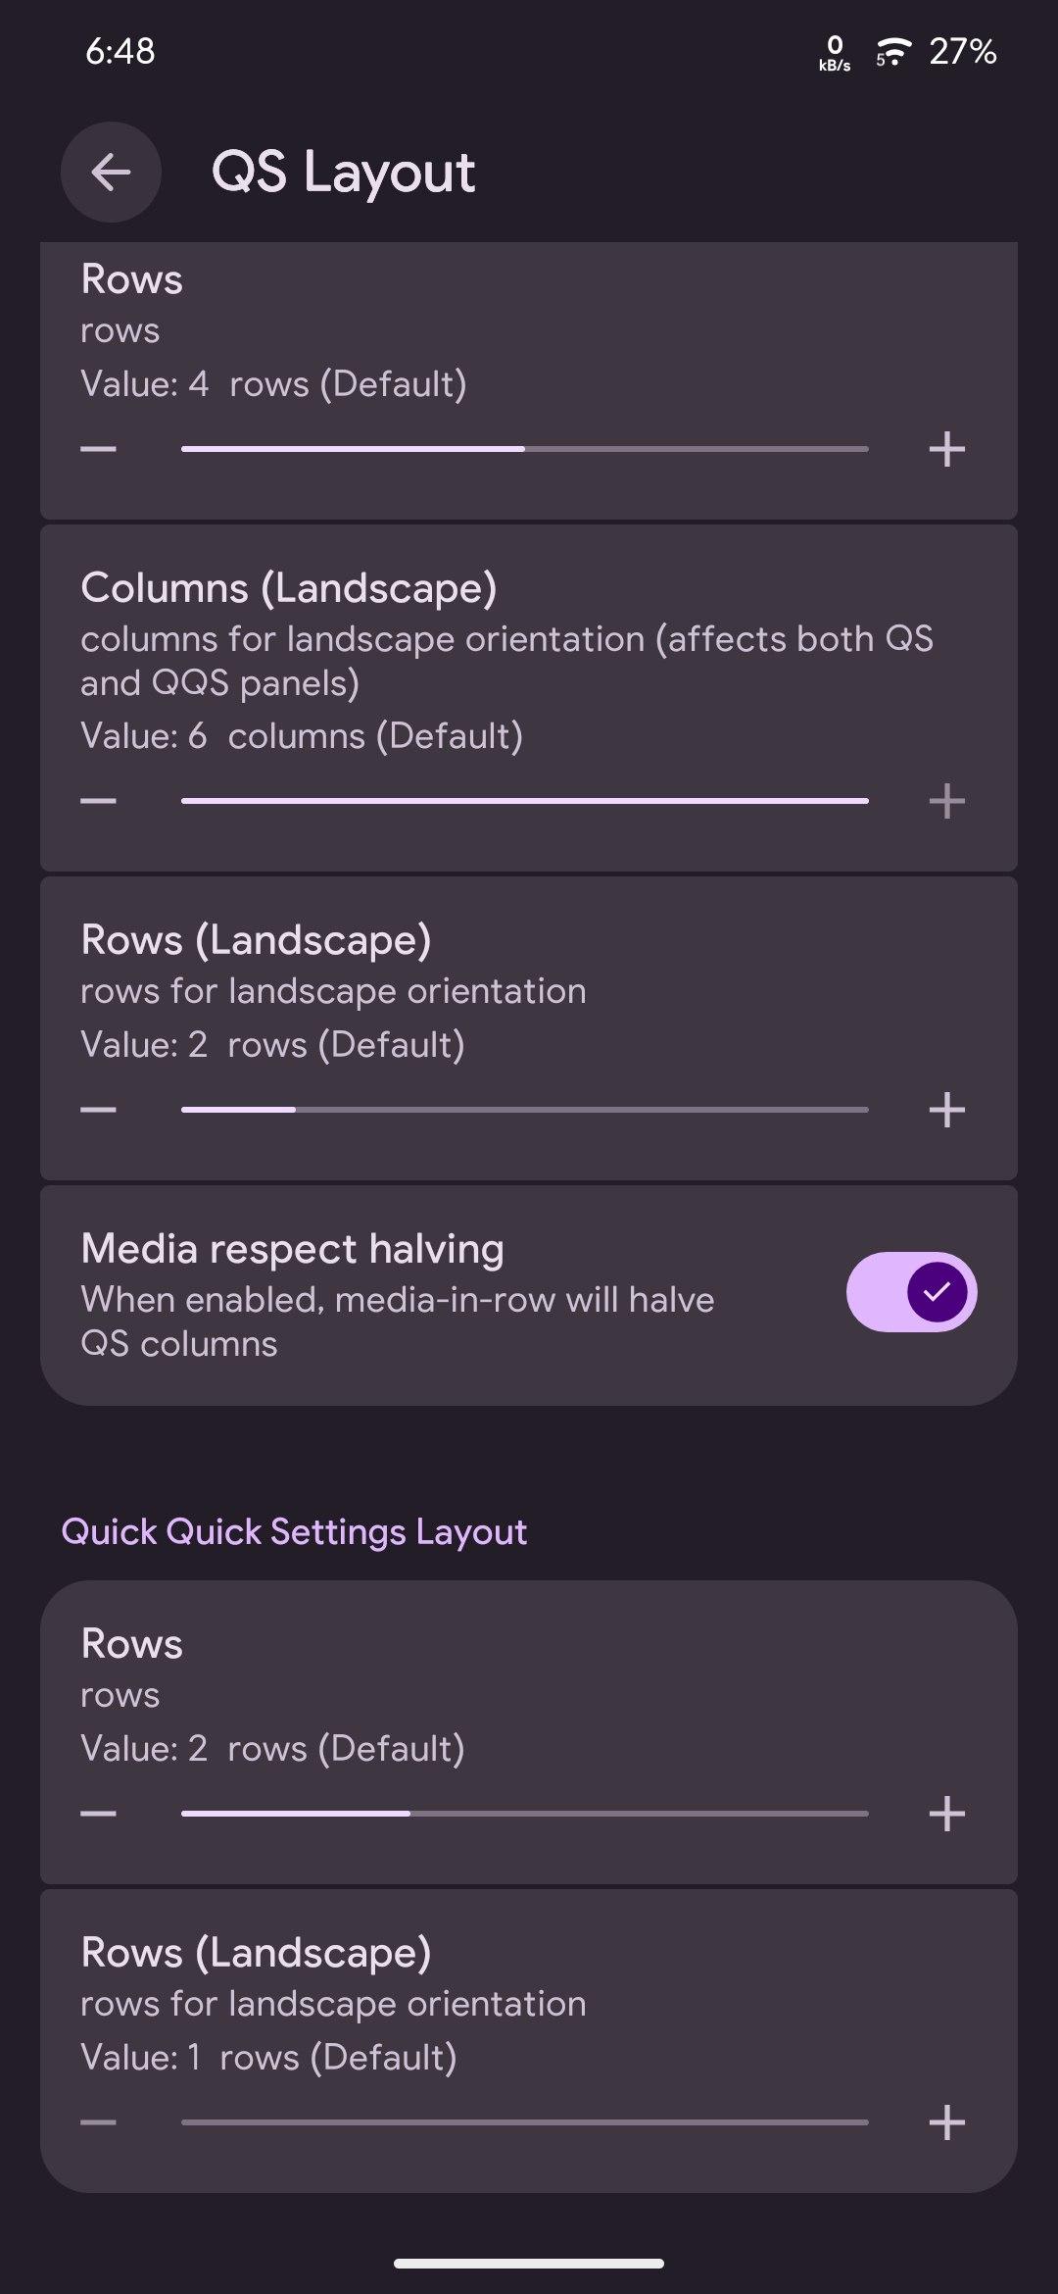Viewport: 1058px width, 2294px height.
Task: Tap the Quick Quick Settings Layout header
Action: pyautogui.click(x=294, y=1531)
